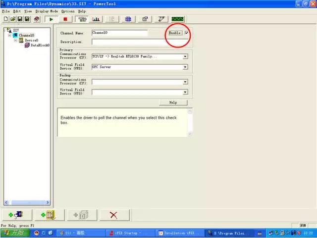Click the Help button below Backup section
This screenshot has width=317, height=238.
(173, 102)
